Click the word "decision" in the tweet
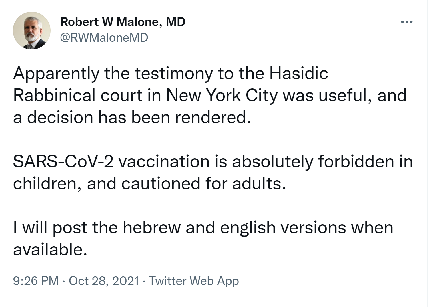 [60, 117]
